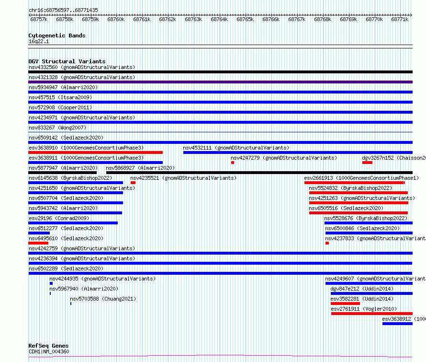This screenshot has height=362, width=426.
Task: Open nsv5934947 (Almarri2020) label
Action: coord(63,87)
